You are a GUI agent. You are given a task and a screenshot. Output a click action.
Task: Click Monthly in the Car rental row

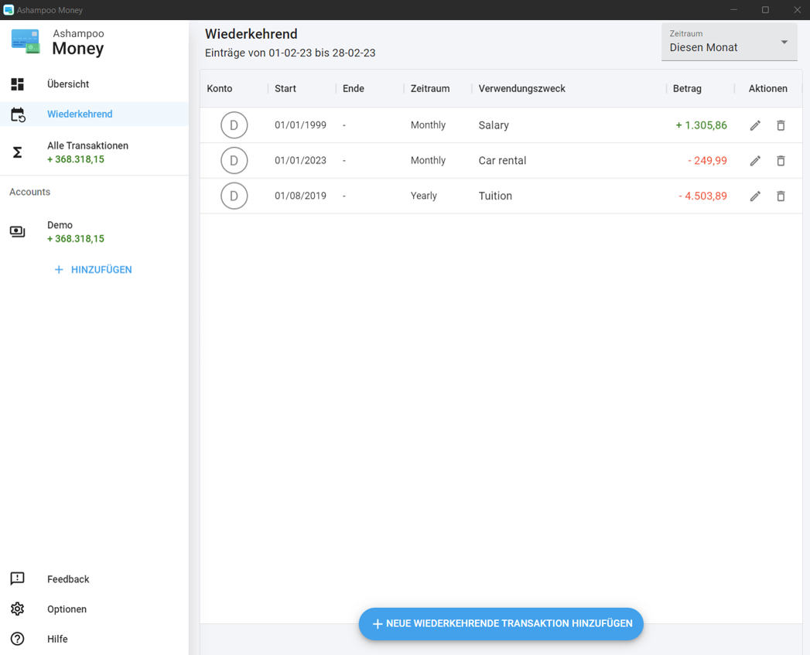[x=428, y=161]
